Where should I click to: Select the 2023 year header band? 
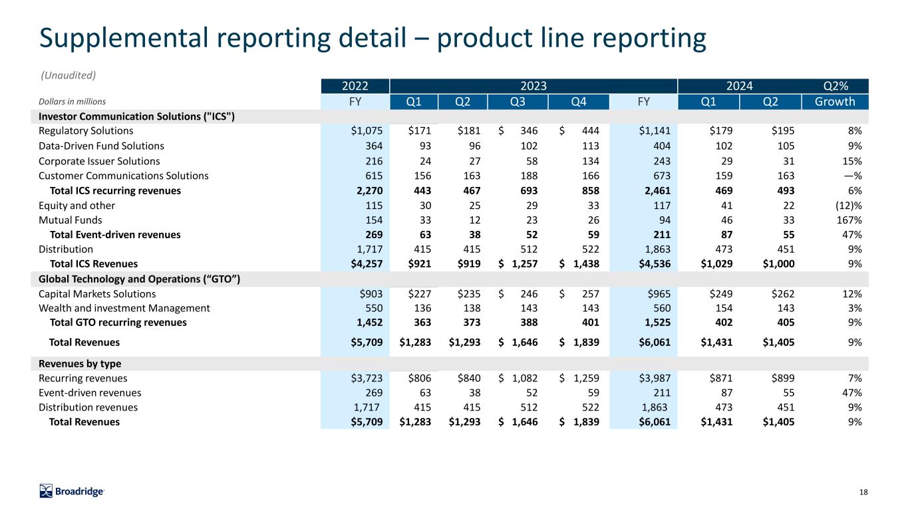tap(533, 86)
